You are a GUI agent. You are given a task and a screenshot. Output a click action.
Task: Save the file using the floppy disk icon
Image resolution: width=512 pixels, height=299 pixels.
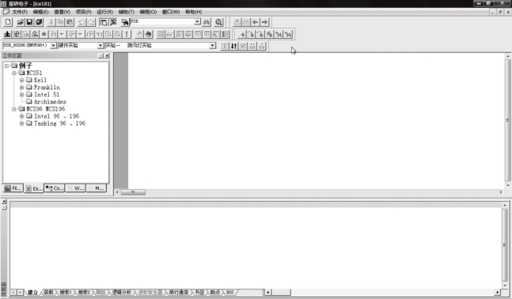(x=29, y=22)
